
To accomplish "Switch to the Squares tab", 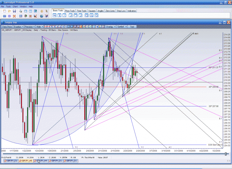I will (92, 11).
